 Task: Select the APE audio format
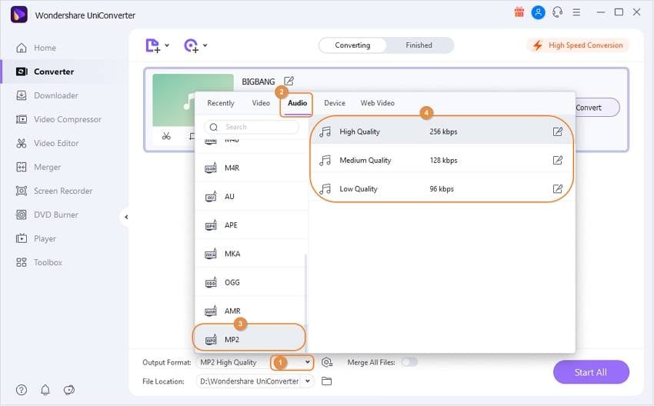[x=251, y=225]
